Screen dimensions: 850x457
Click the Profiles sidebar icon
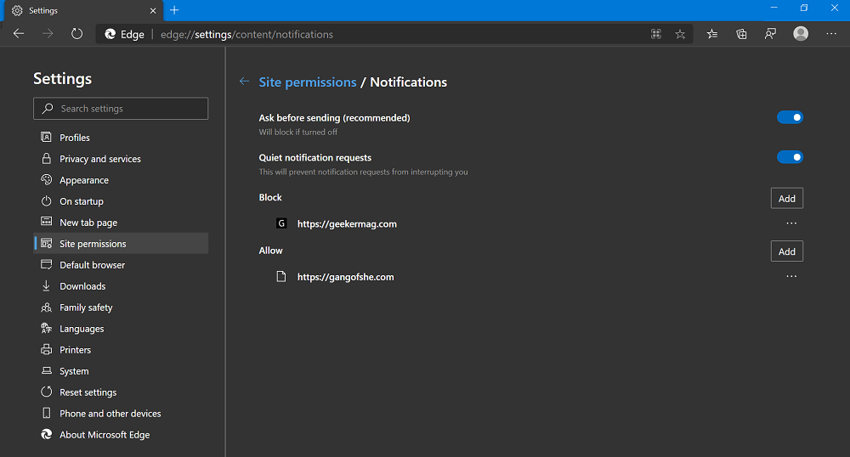(46, 137)
